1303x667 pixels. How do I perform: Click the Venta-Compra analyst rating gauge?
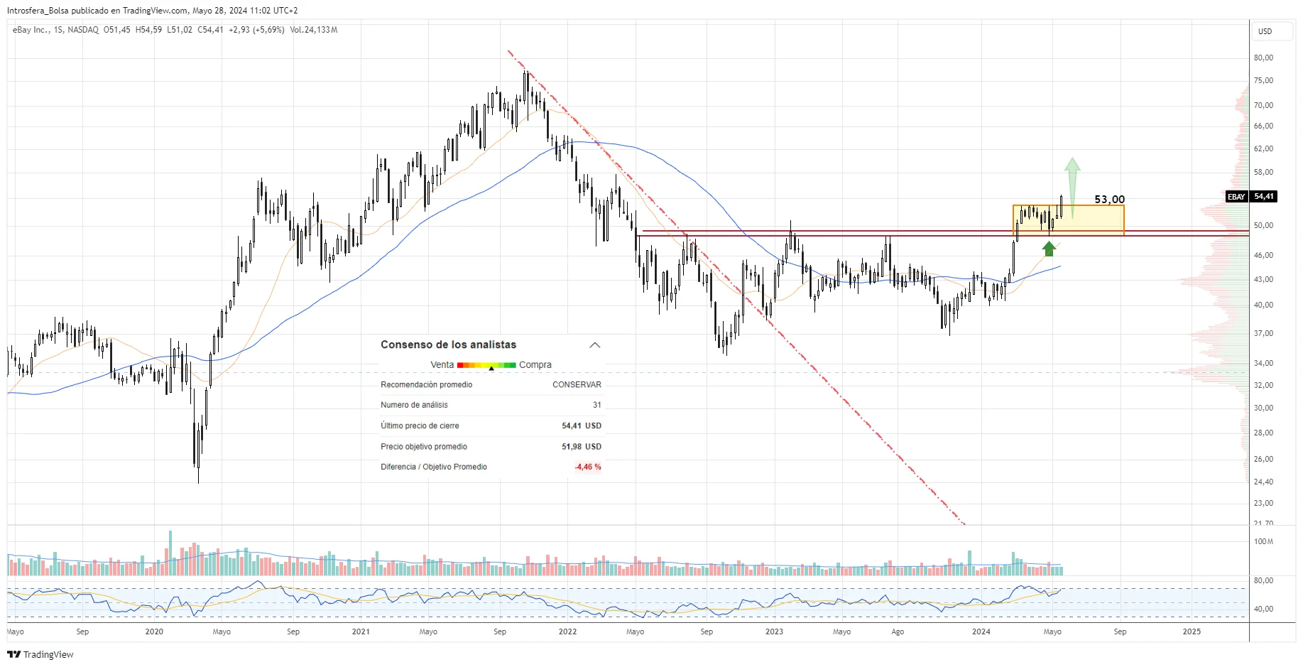[486, 364]
